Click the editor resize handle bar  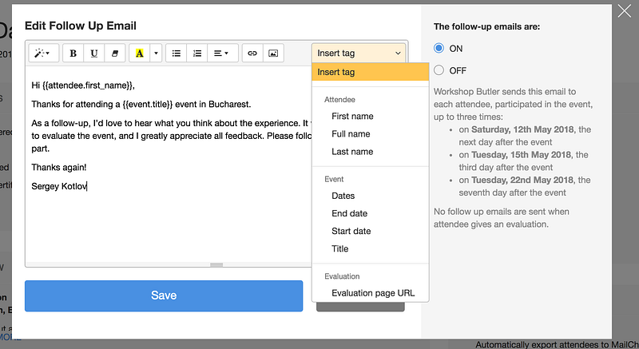[216, 264]
